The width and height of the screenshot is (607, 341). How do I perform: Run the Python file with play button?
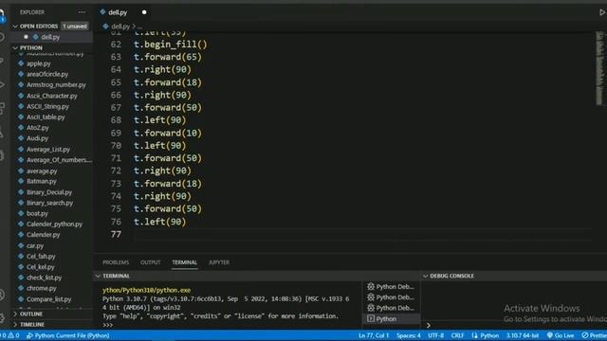pos(602,12)
